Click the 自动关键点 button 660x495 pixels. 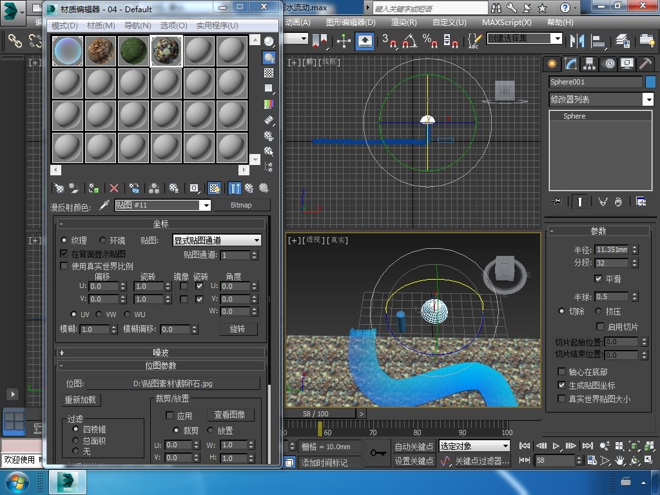pos(414,446)
